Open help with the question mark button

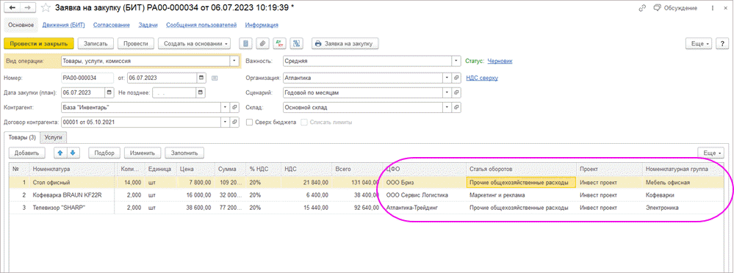pos(722,43)
